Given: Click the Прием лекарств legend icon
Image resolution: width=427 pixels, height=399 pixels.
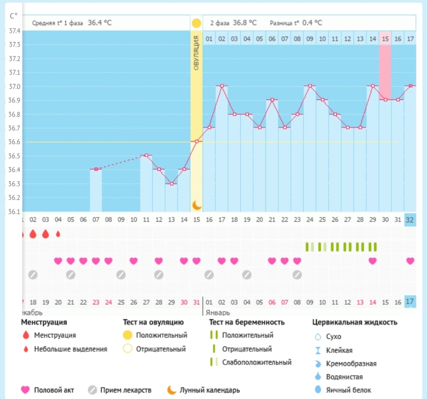Looking at the screenshot, I should (93, 390).
